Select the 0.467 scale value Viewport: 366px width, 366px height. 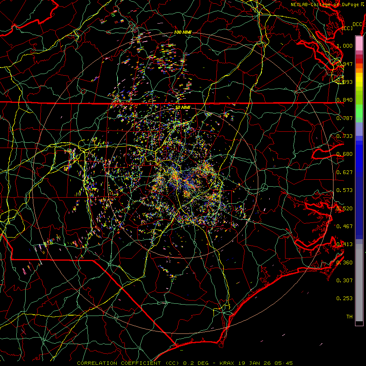point(344,227)
